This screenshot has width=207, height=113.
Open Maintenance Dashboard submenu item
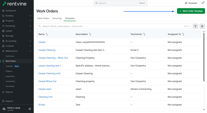click(x=10, y=56)
